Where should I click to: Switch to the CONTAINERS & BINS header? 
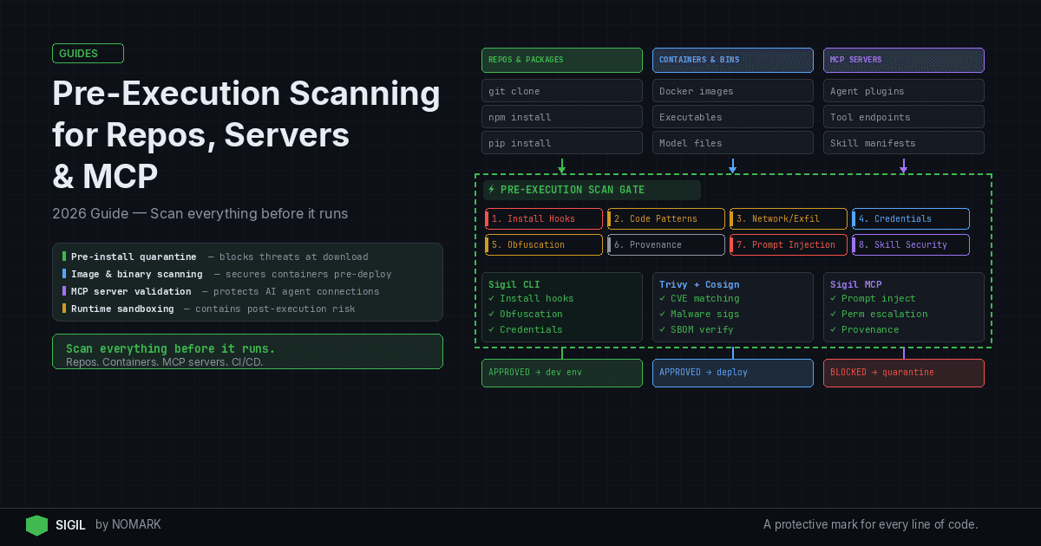(732, 60)
